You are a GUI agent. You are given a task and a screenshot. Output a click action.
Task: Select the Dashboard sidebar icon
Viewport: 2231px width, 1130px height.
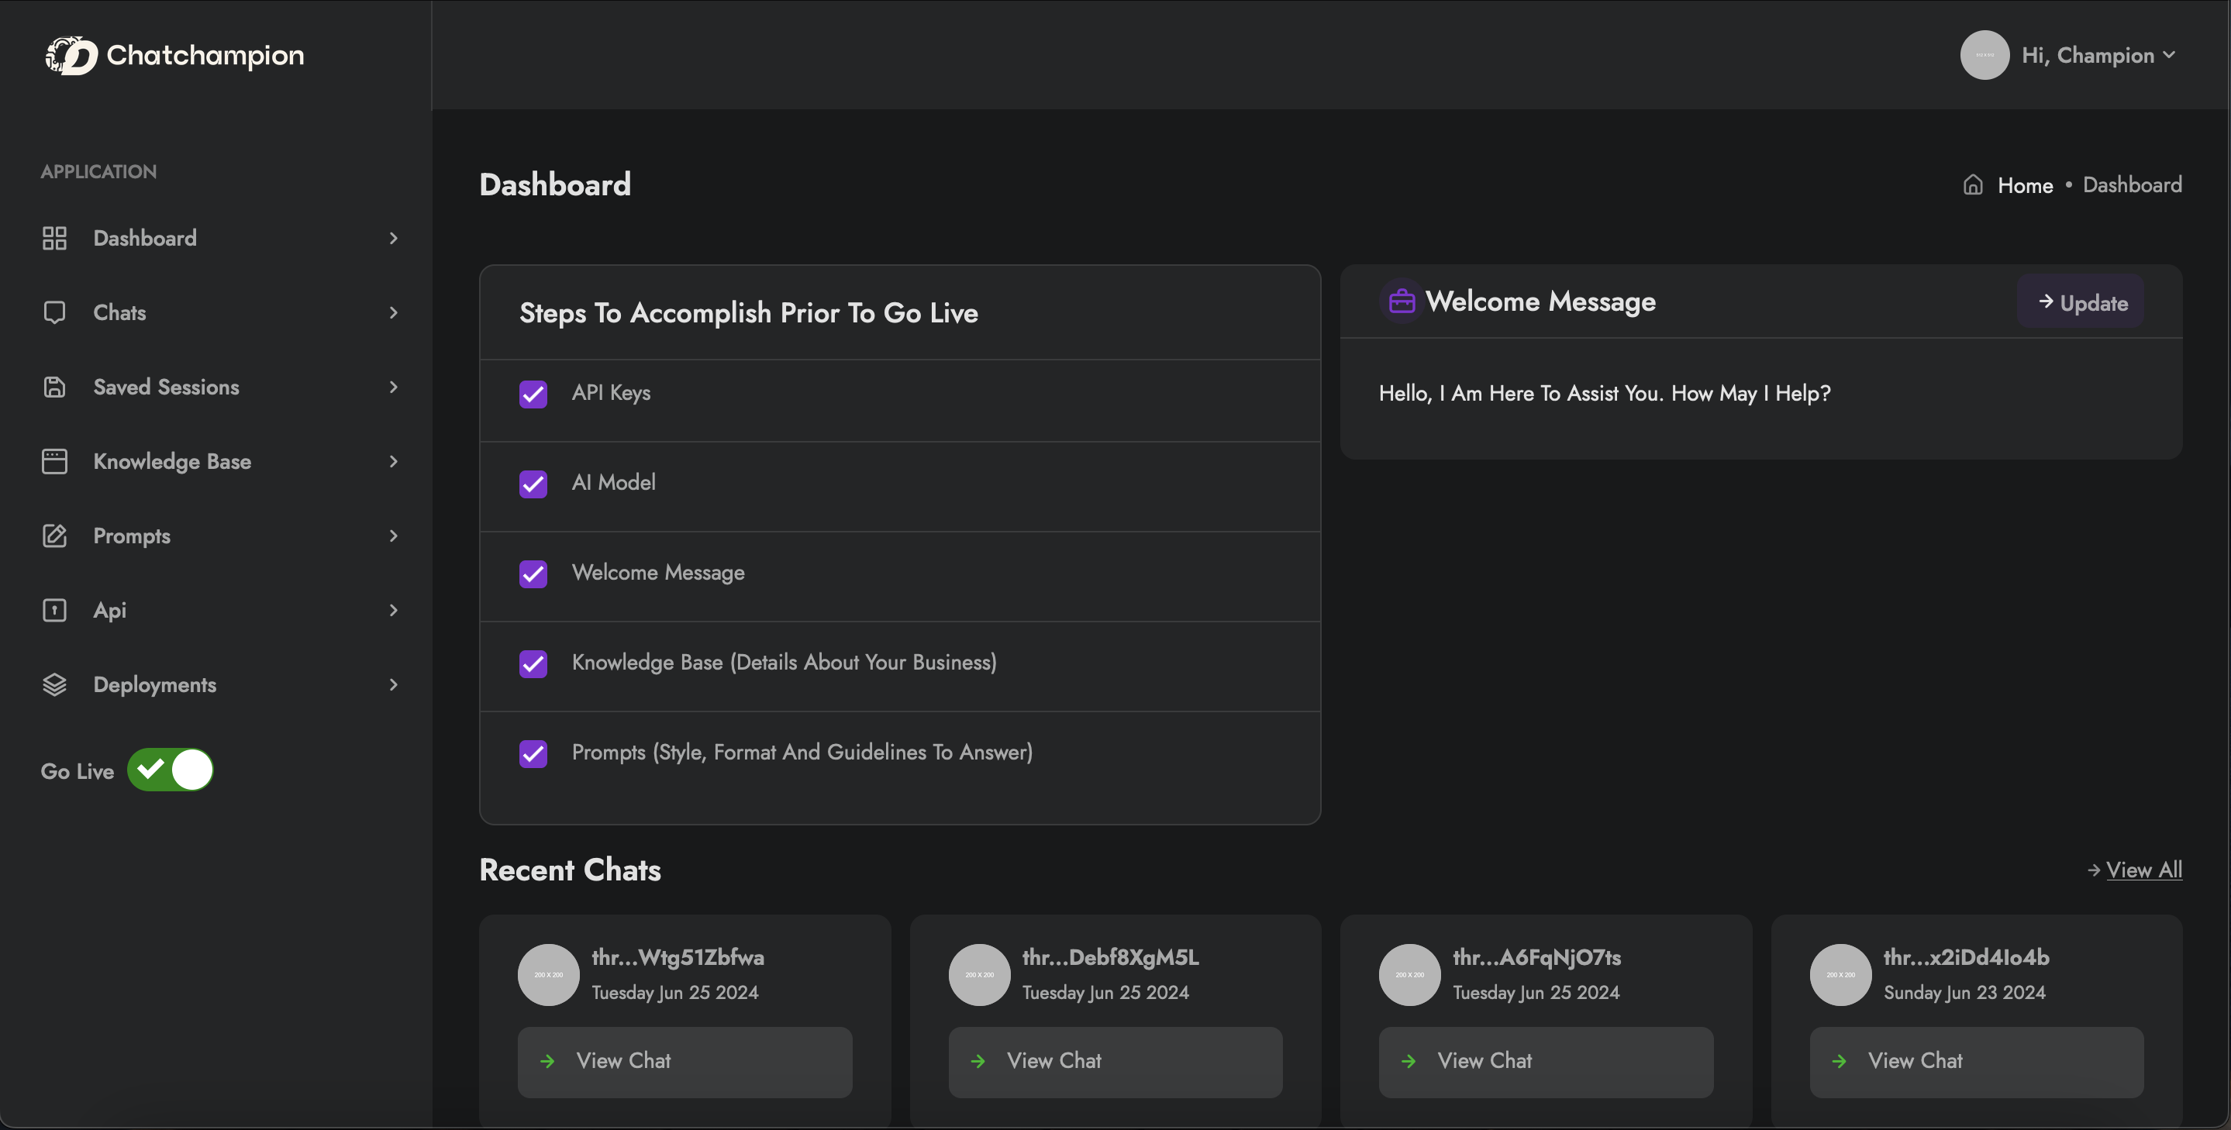click(54, 238)
